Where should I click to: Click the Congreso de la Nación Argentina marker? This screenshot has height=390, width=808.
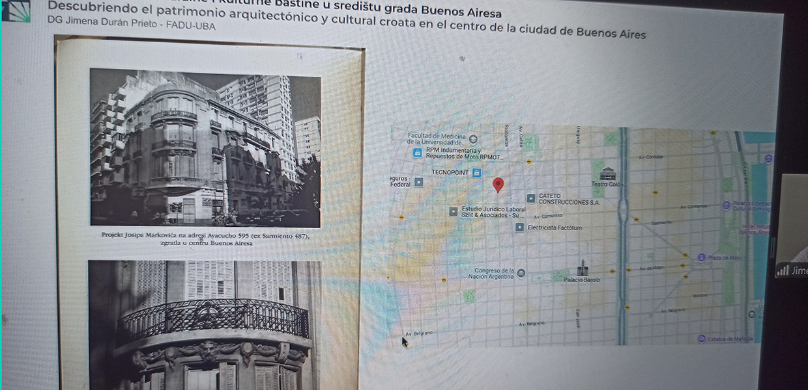521,274
